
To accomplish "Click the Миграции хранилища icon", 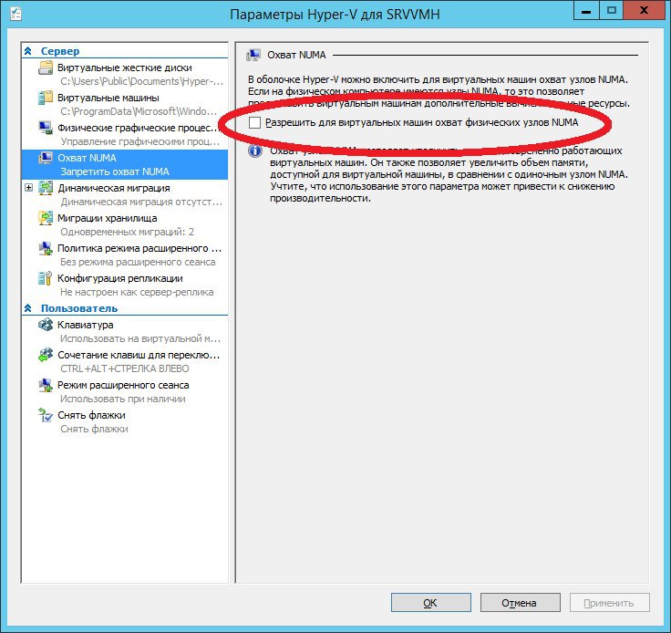I will click(x=46, y=218).
